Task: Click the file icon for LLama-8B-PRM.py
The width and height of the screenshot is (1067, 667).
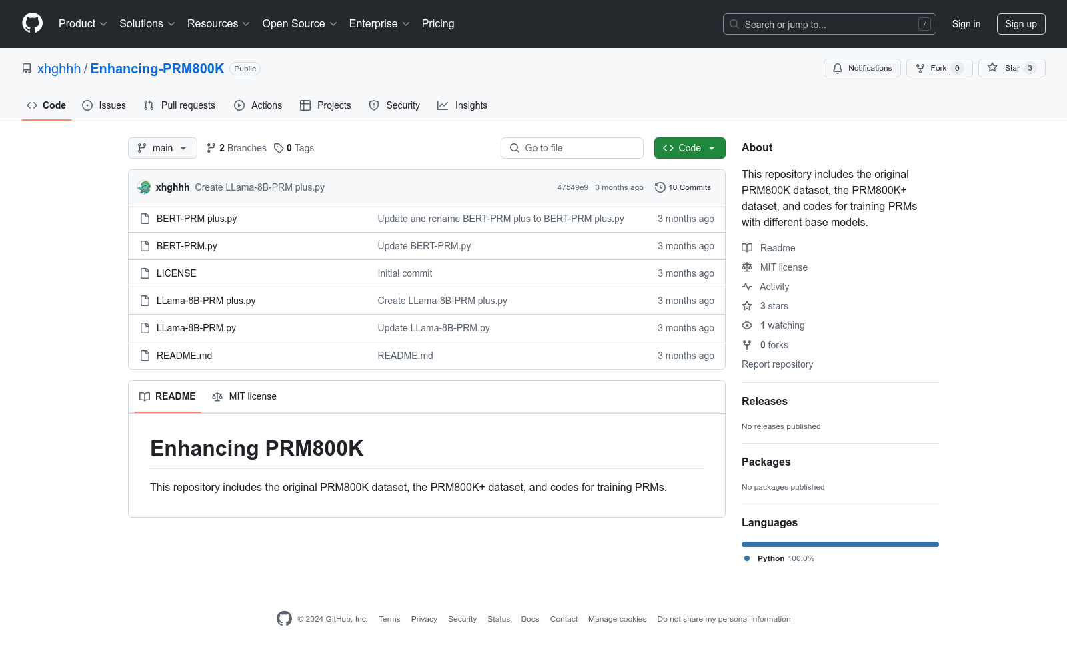Action: 145,328
